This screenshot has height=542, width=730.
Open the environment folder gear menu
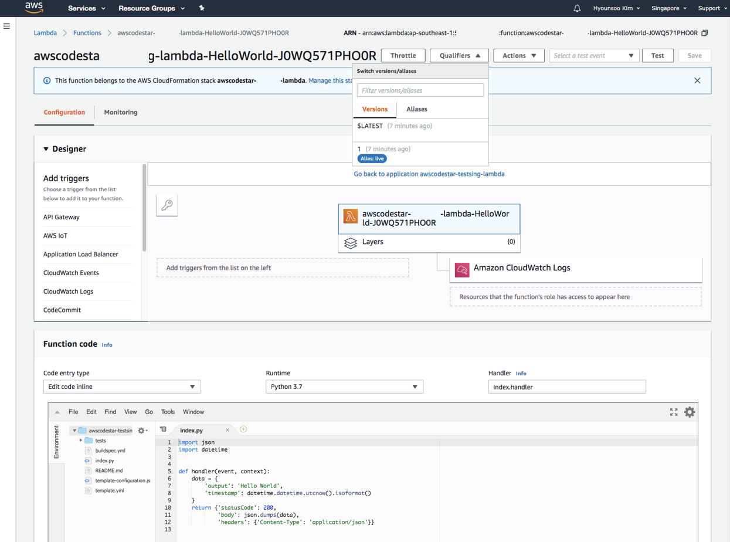[x=142, y=431]
